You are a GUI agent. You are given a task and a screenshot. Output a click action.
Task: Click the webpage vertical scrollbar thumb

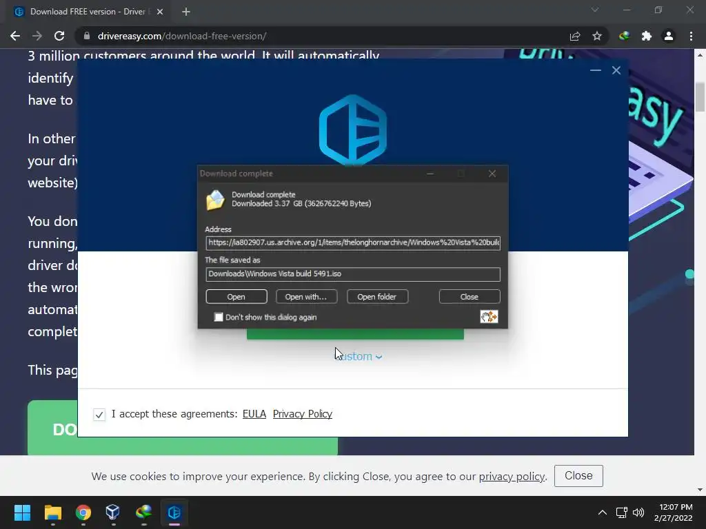(700, 96)
